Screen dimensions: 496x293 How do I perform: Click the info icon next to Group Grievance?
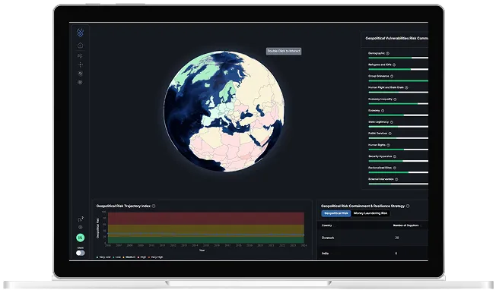[x=392, y=76]
